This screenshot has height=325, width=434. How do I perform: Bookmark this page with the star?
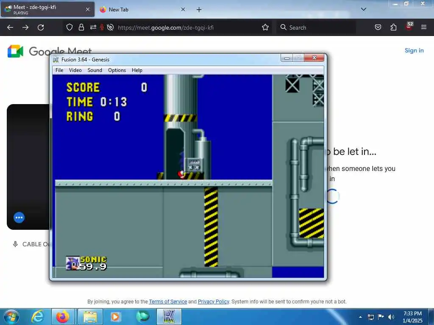[x=265, y=27]
